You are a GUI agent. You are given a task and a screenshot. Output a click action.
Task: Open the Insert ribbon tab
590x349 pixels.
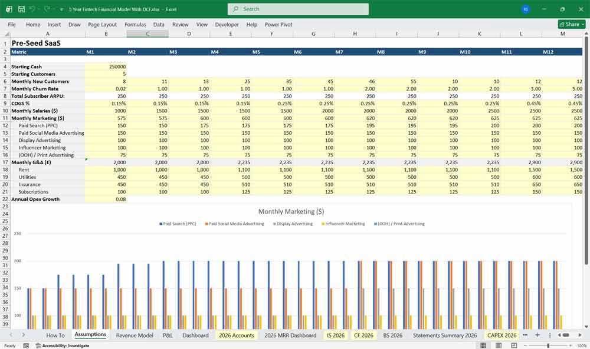pos(54,24)
